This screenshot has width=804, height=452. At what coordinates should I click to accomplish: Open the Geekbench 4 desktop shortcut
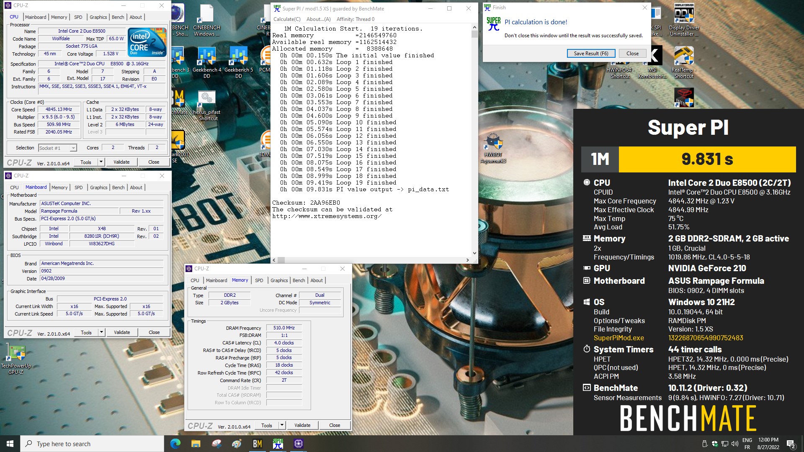pyautogui.click(x=207, y=62)
